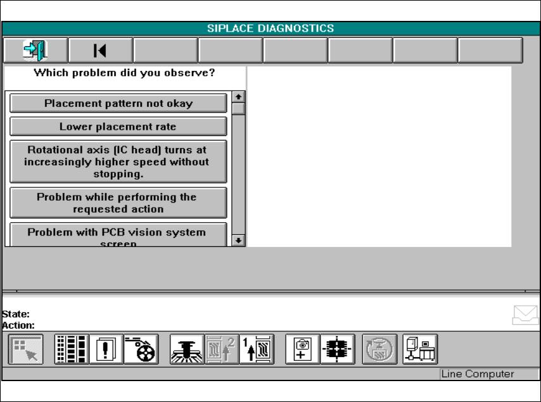Screen dimensions: 541x402
Task: Choose 'Lower placement rate' option
Action: (x=118, y=127)
